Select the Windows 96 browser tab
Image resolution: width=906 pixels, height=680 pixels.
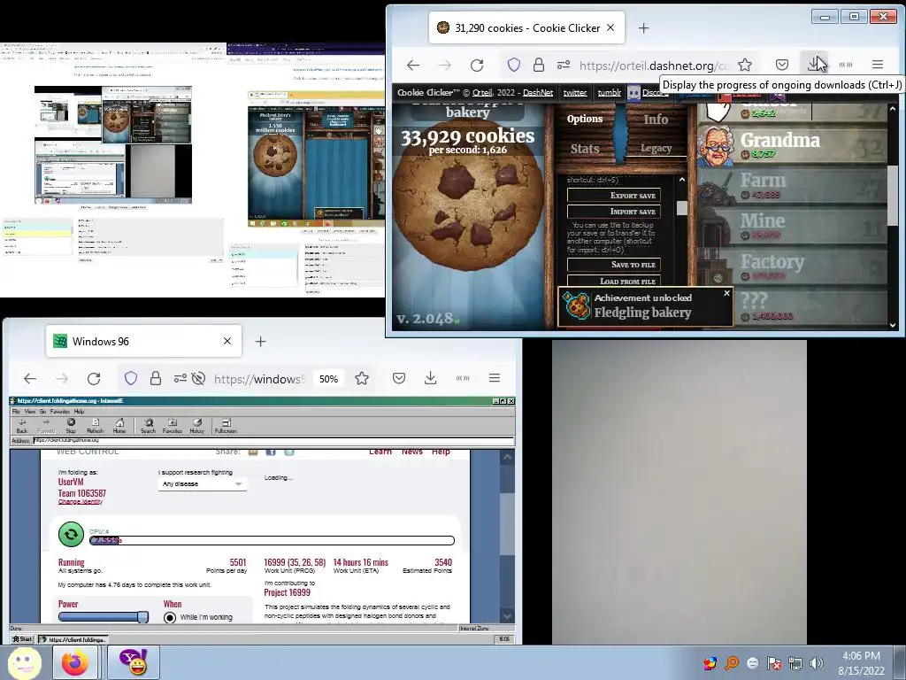pos(144,341)
